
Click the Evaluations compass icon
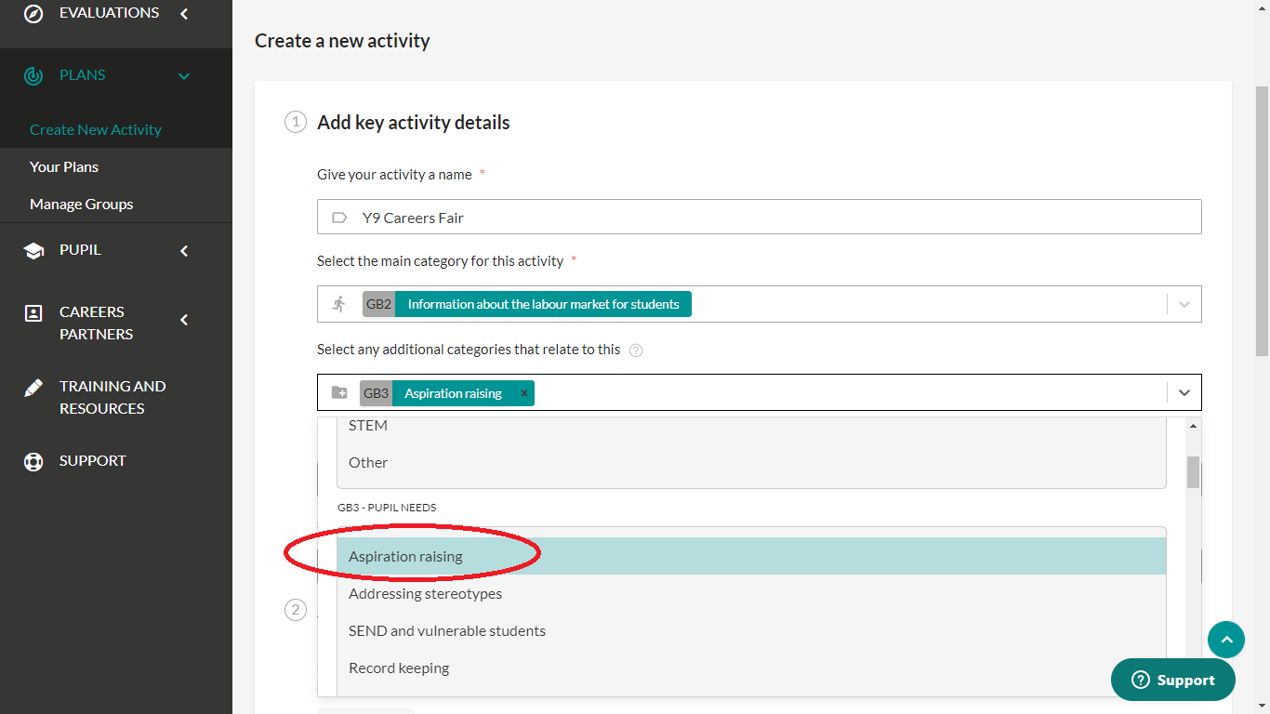pos(33,13)
